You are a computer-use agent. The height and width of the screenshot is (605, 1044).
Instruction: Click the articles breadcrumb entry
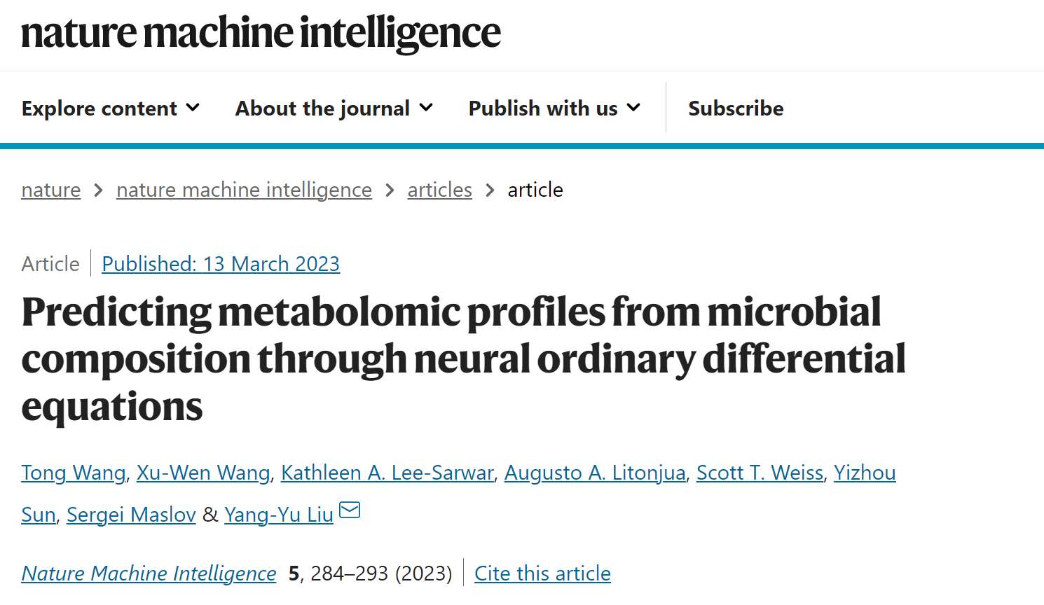click(439, 190)
